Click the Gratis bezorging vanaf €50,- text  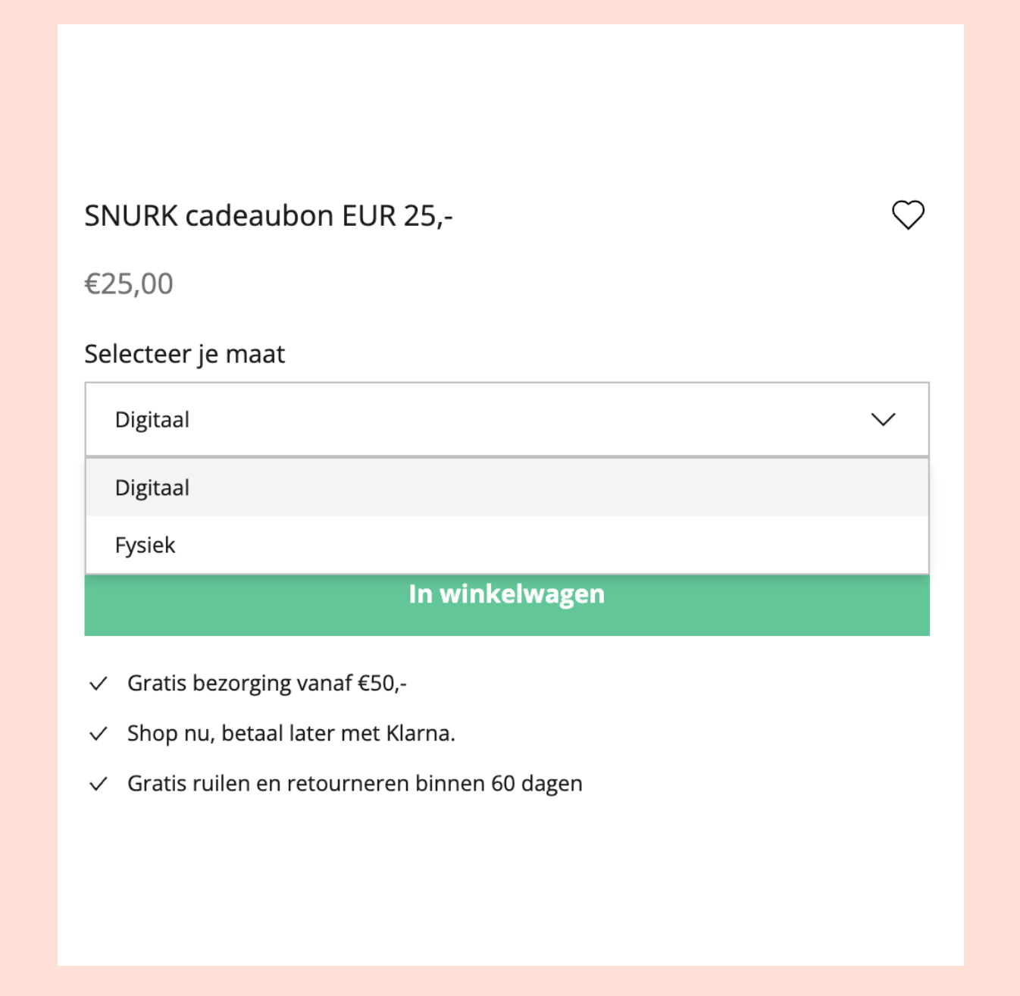pos(267,684)
